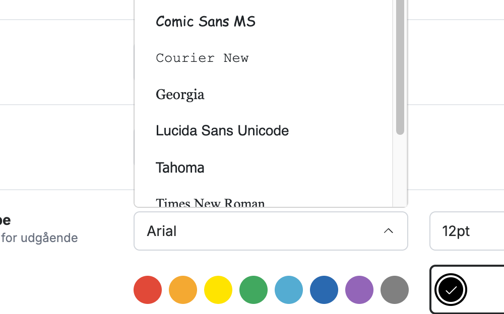504x314 pixels.
Task: Select Lucida Sans Unicode font
Action: pos(263,131)
